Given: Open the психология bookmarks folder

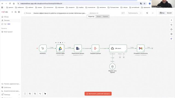Looking at the screenshot, I should pyautogui.click(x=90, y=7).
